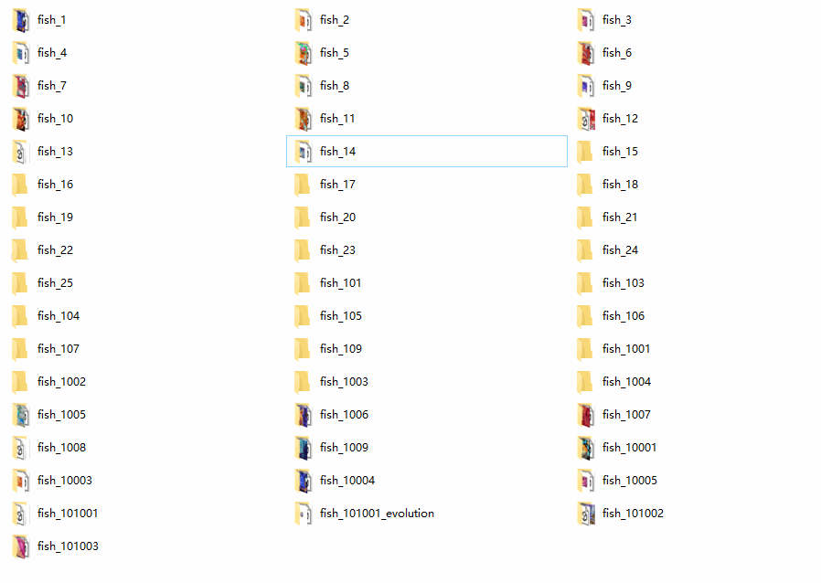Click the fish_1005 folder icon
821x583 pixels.
20,415
